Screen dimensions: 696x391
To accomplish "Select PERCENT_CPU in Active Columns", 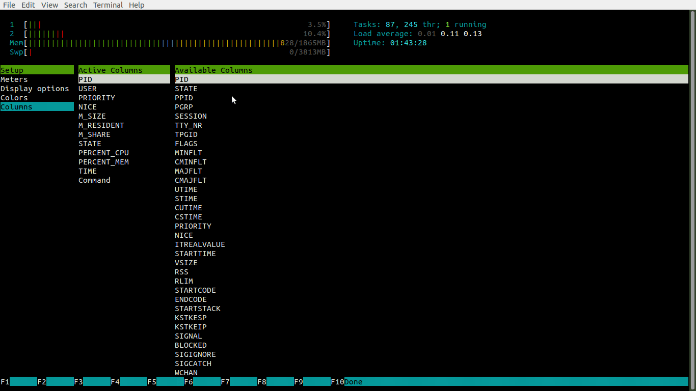I will 103,153.
